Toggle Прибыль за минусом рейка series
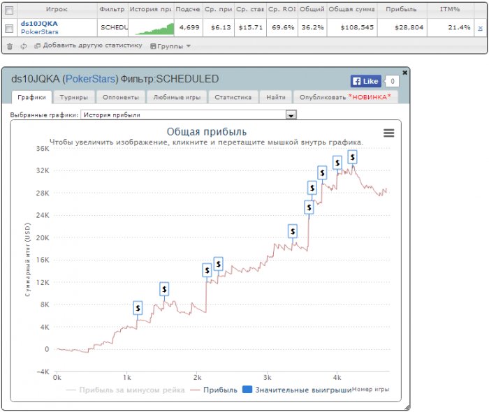Image resolution: width=489 pixels, height=412 pixels. [125, 390]
